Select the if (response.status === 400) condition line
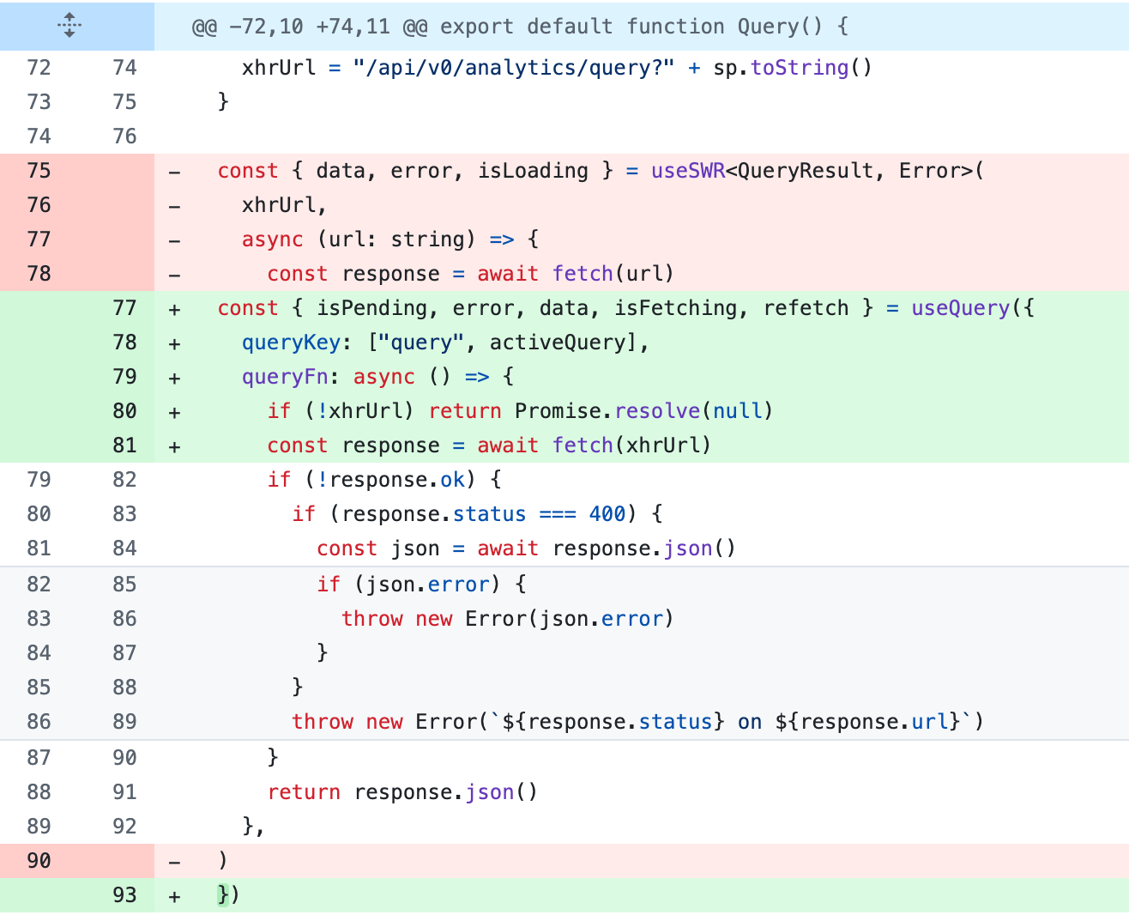 pos(478,513)
